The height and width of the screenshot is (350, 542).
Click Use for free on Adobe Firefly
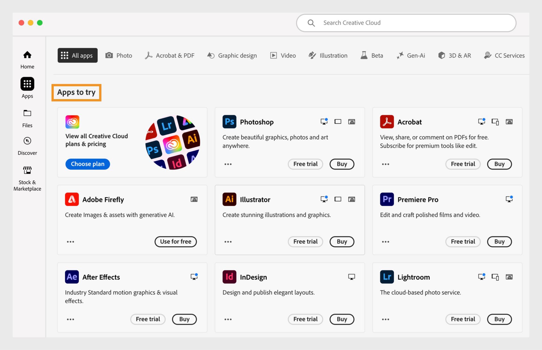coord(175,241)
